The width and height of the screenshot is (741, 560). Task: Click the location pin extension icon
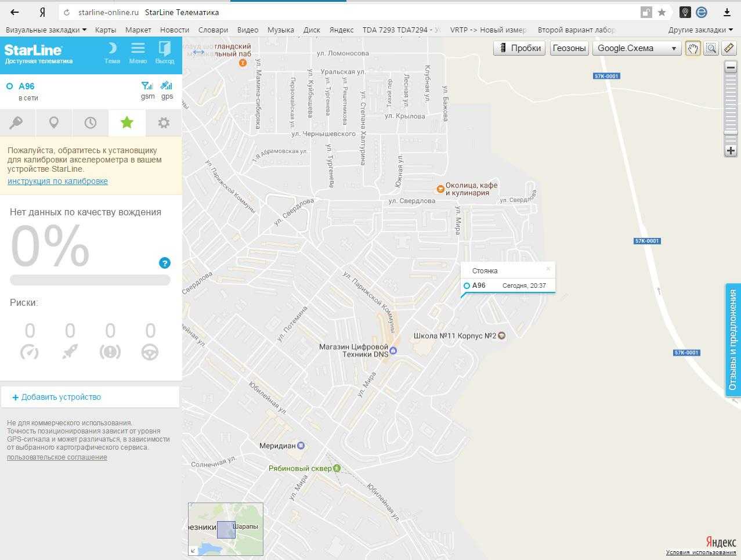685,12
